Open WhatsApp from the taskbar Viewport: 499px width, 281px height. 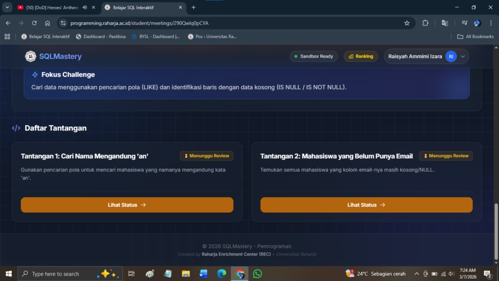point(257,274)
